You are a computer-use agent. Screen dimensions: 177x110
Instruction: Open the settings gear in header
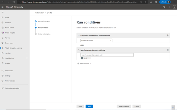tap(164, 7)
